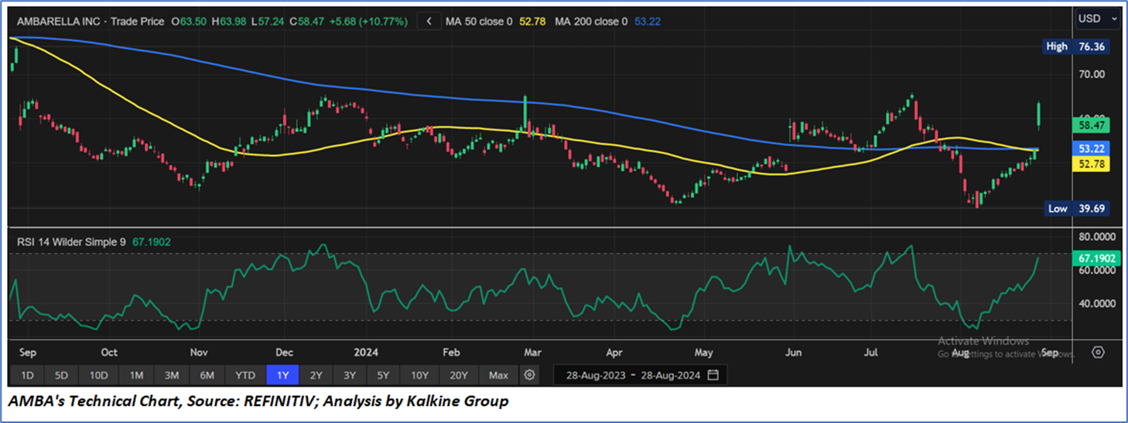Open the USD currency dropdown
This screenshot has height=423, width=1128.
[x=1098, y=18]
